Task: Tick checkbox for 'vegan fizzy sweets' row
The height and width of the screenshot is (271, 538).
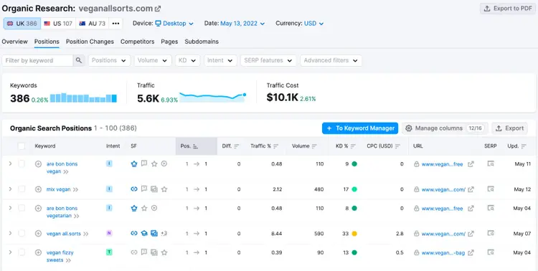Action: (22, 252)
